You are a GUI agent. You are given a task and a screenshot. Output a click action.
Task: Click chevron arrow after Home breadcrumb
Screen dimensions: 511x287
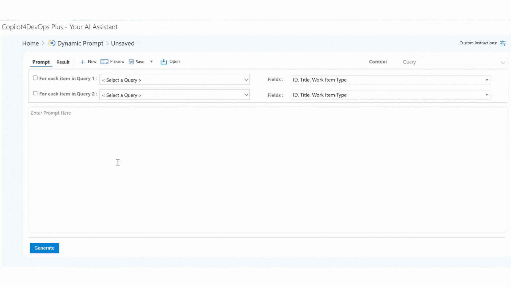[43, 43]
